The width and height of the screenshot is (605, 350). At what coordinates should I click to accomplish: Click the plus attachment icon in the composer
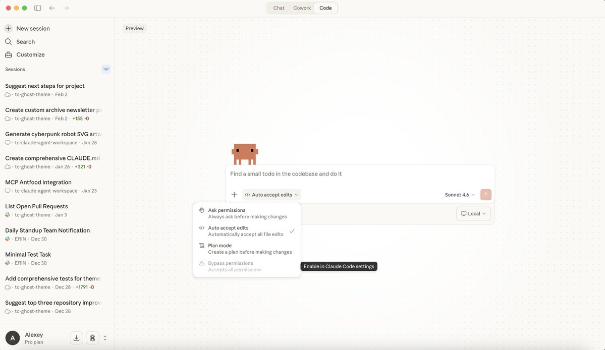(x=234, y=194)
